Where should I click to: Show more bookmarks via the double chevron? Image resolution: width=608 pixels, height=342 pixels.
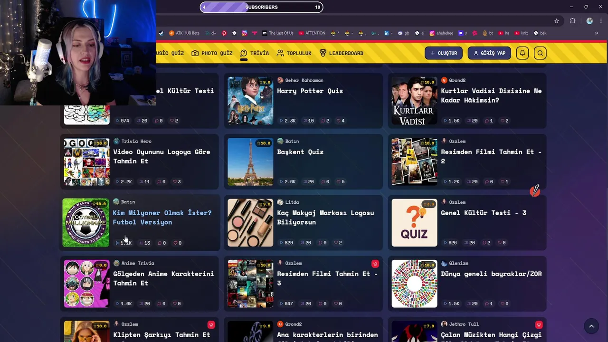[x=597, y=33]
